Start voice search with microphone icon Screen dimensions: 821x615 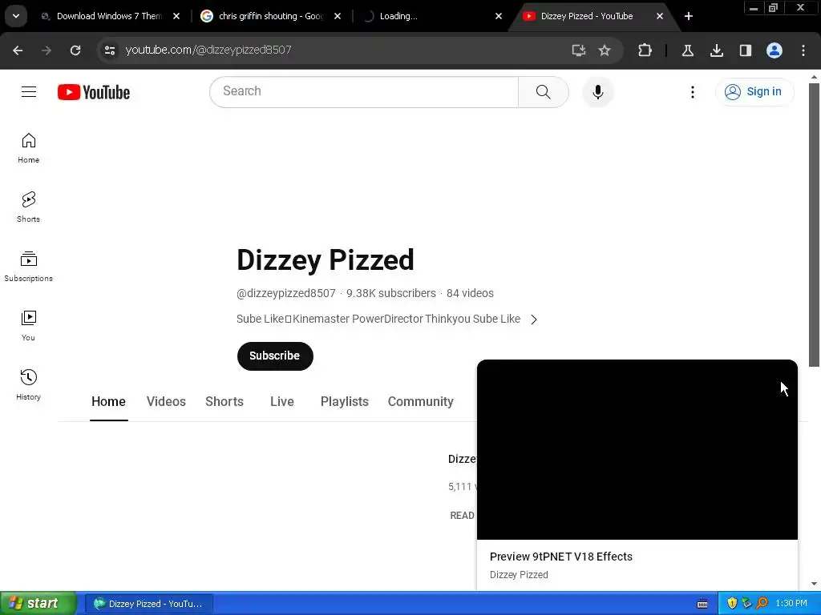[x=597, y=92]
